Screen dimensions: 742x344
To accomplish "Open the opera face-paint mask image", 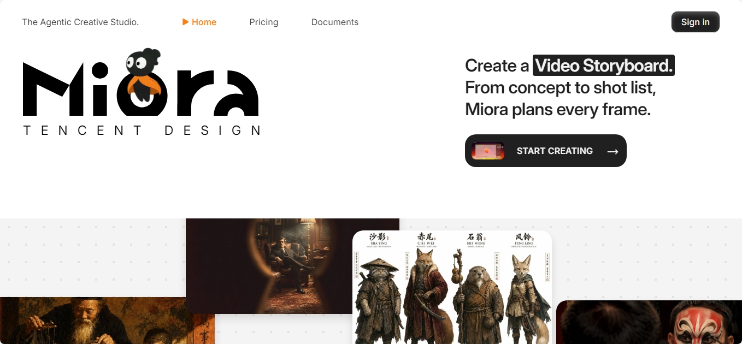I will click(649, 322).
